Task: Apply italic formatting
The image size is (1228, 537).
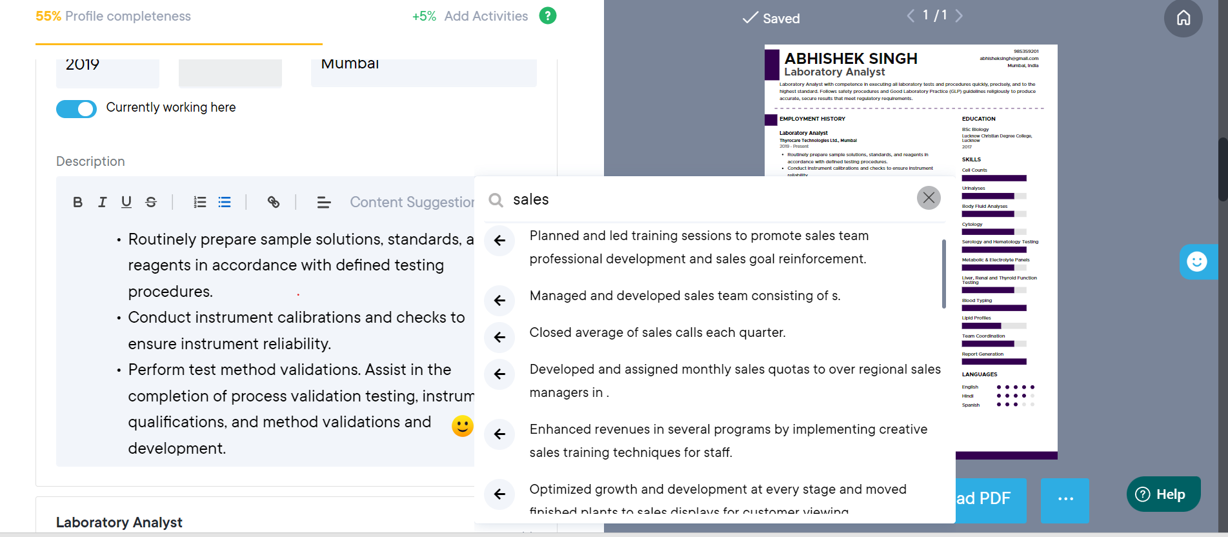Action: pos(102,202)
